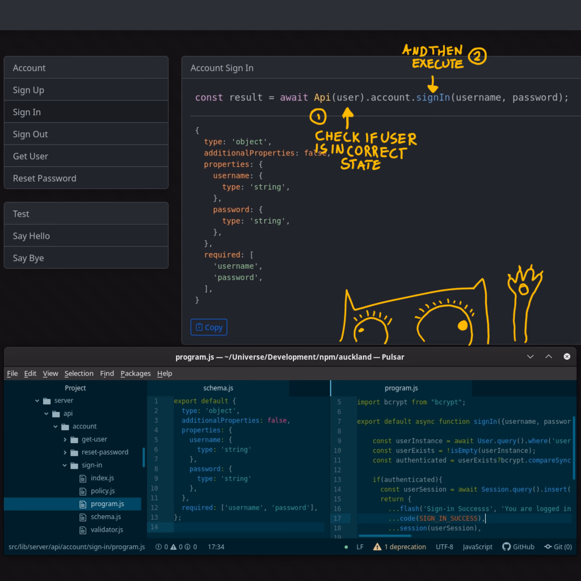Viewport: 581px width, 581px height.
Task: Open the Packages menu
Action: tap(136, 373)
